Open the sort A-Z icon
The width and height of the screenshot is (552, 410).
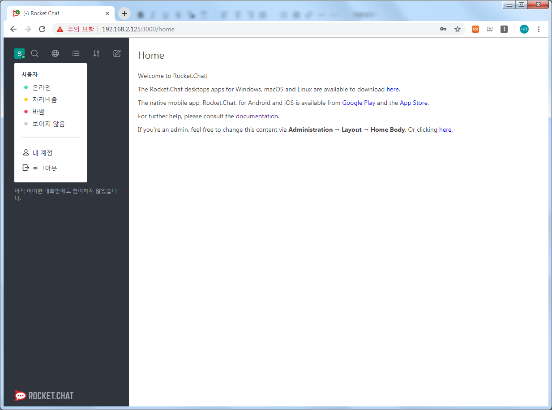coord(96,53)
